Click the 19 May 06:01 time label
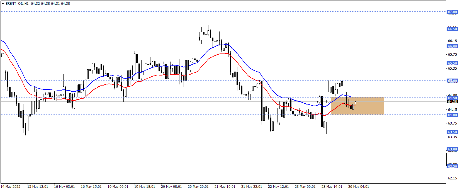Viewport: 460px width, 190px height. point(118,187)
